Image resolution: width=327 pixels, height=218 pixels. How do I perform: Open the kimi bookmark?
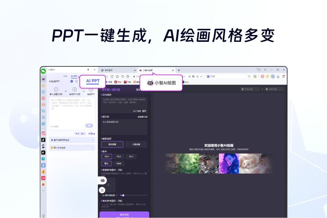[186, 82]
